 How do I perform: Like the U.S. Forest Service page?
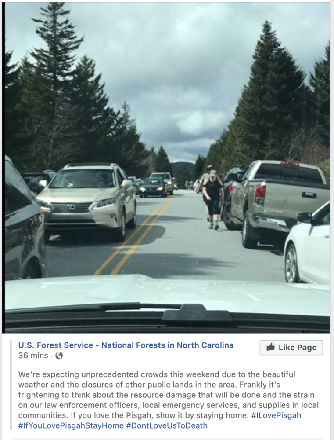tap(291, 348)
